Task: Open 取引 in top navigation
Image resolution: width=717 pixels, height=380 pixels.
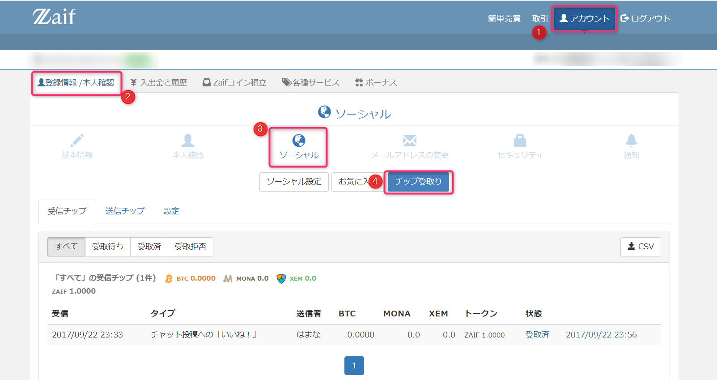Action: [x=540, y=18]
